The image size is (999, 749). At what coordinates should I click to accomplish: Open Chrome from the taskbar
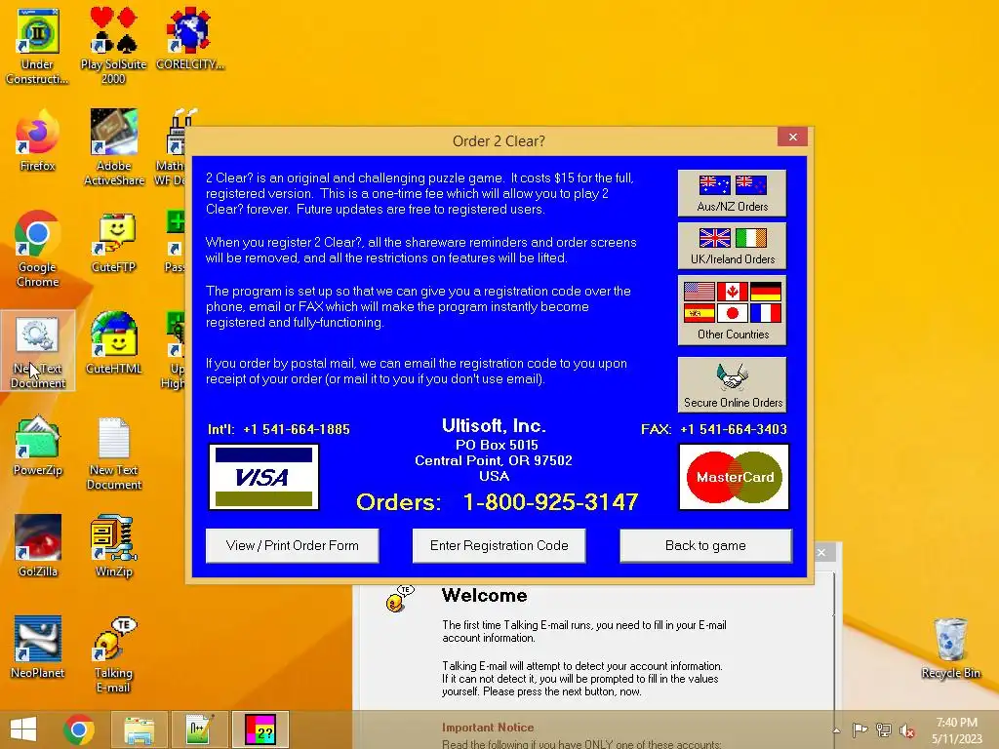pos(79,729)
